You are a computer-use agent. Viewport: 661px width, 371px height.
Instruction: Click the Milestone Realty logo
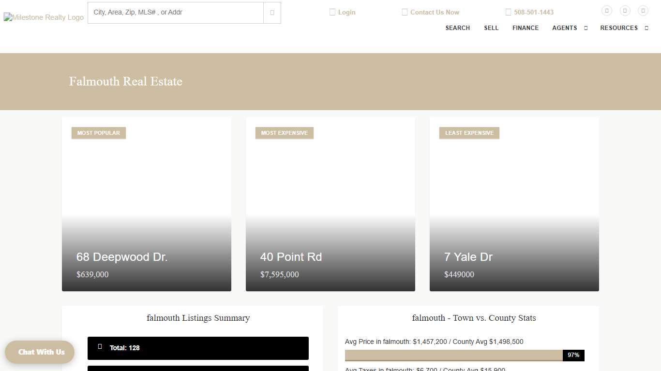point(44,17)
